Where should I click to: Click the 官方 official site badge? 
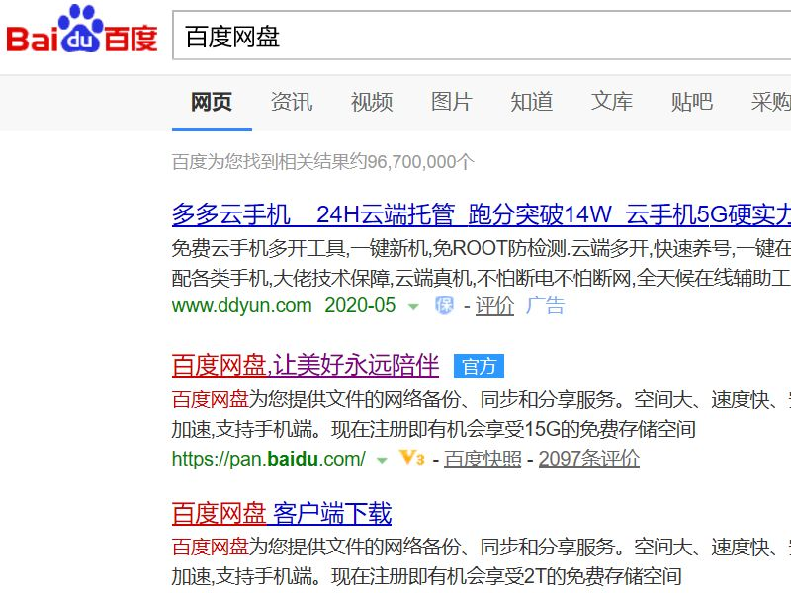(x=479, y=365)
